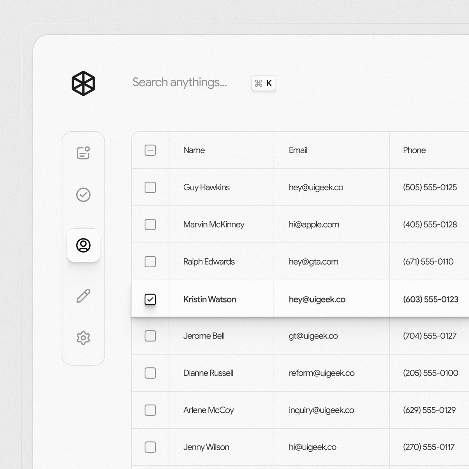Click phone number (704) 555-0127
The image size is (469, 469).
(430, 336)
